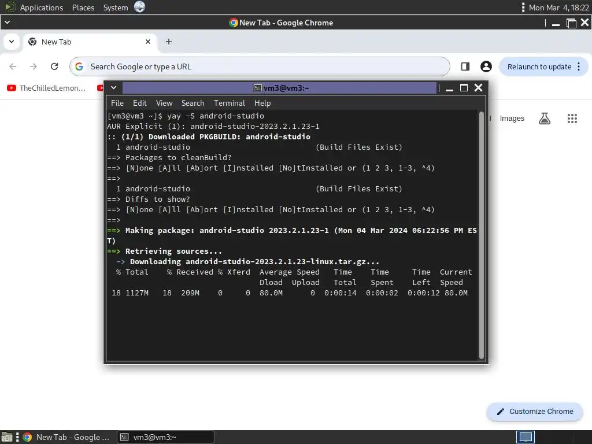Go forward in Chrome
The image size is (592, 444).
pyautogui.click(x=34, y=66)
